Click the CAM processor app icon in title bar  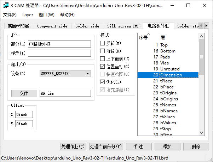pyautogui.click(x=6, y=6)
